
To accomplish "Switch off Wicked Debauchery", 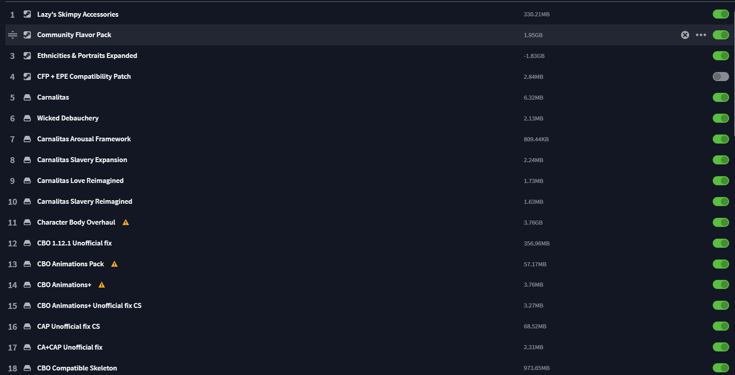I will coord(721,118).
